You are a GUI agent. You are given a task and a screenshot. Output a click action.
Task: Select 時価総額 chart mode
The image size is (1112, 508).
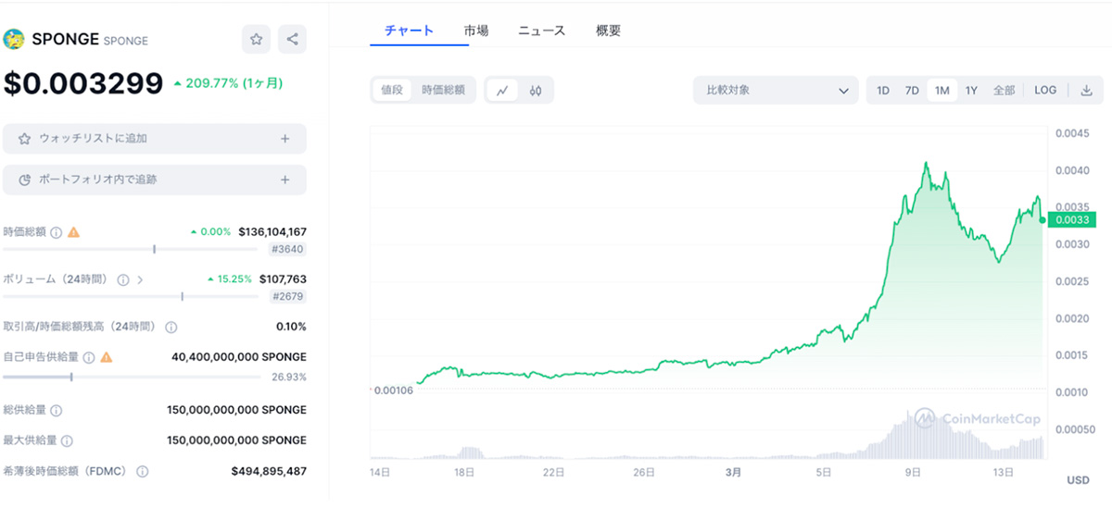click(x=444, y=91)
